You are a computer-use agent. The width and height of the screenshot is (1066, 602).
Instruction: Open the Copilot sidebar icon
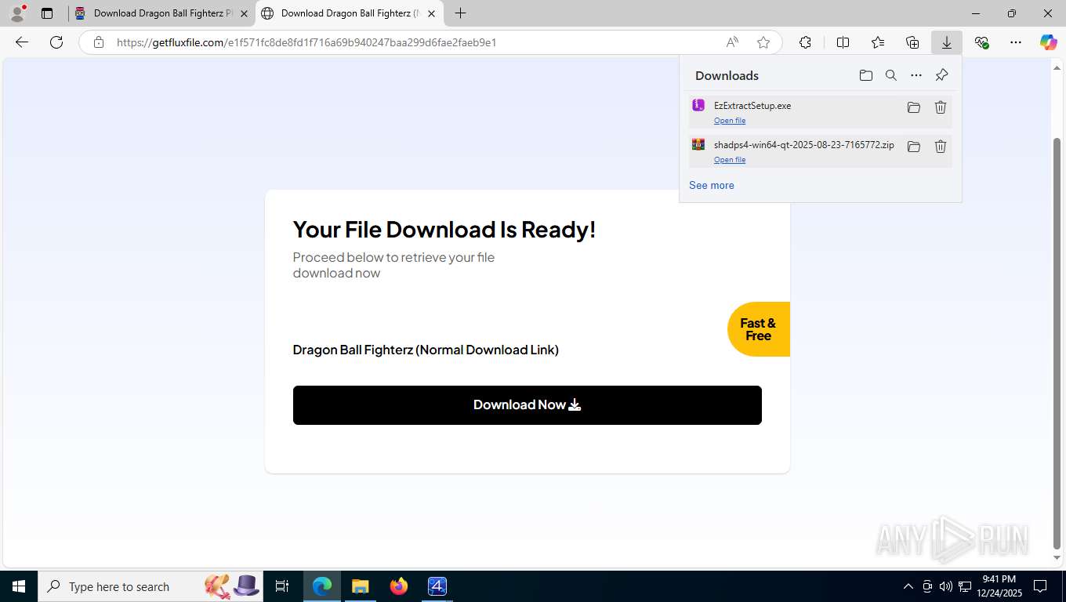pos(1048,42)
